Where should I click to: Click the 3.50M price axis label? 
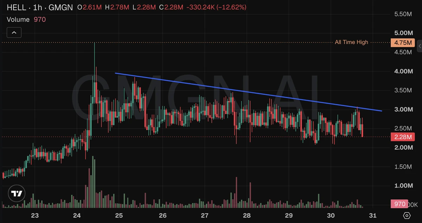[403, 90]
